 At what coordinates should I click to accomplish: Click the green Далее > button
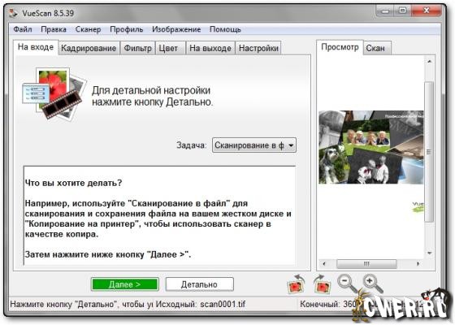125,284
